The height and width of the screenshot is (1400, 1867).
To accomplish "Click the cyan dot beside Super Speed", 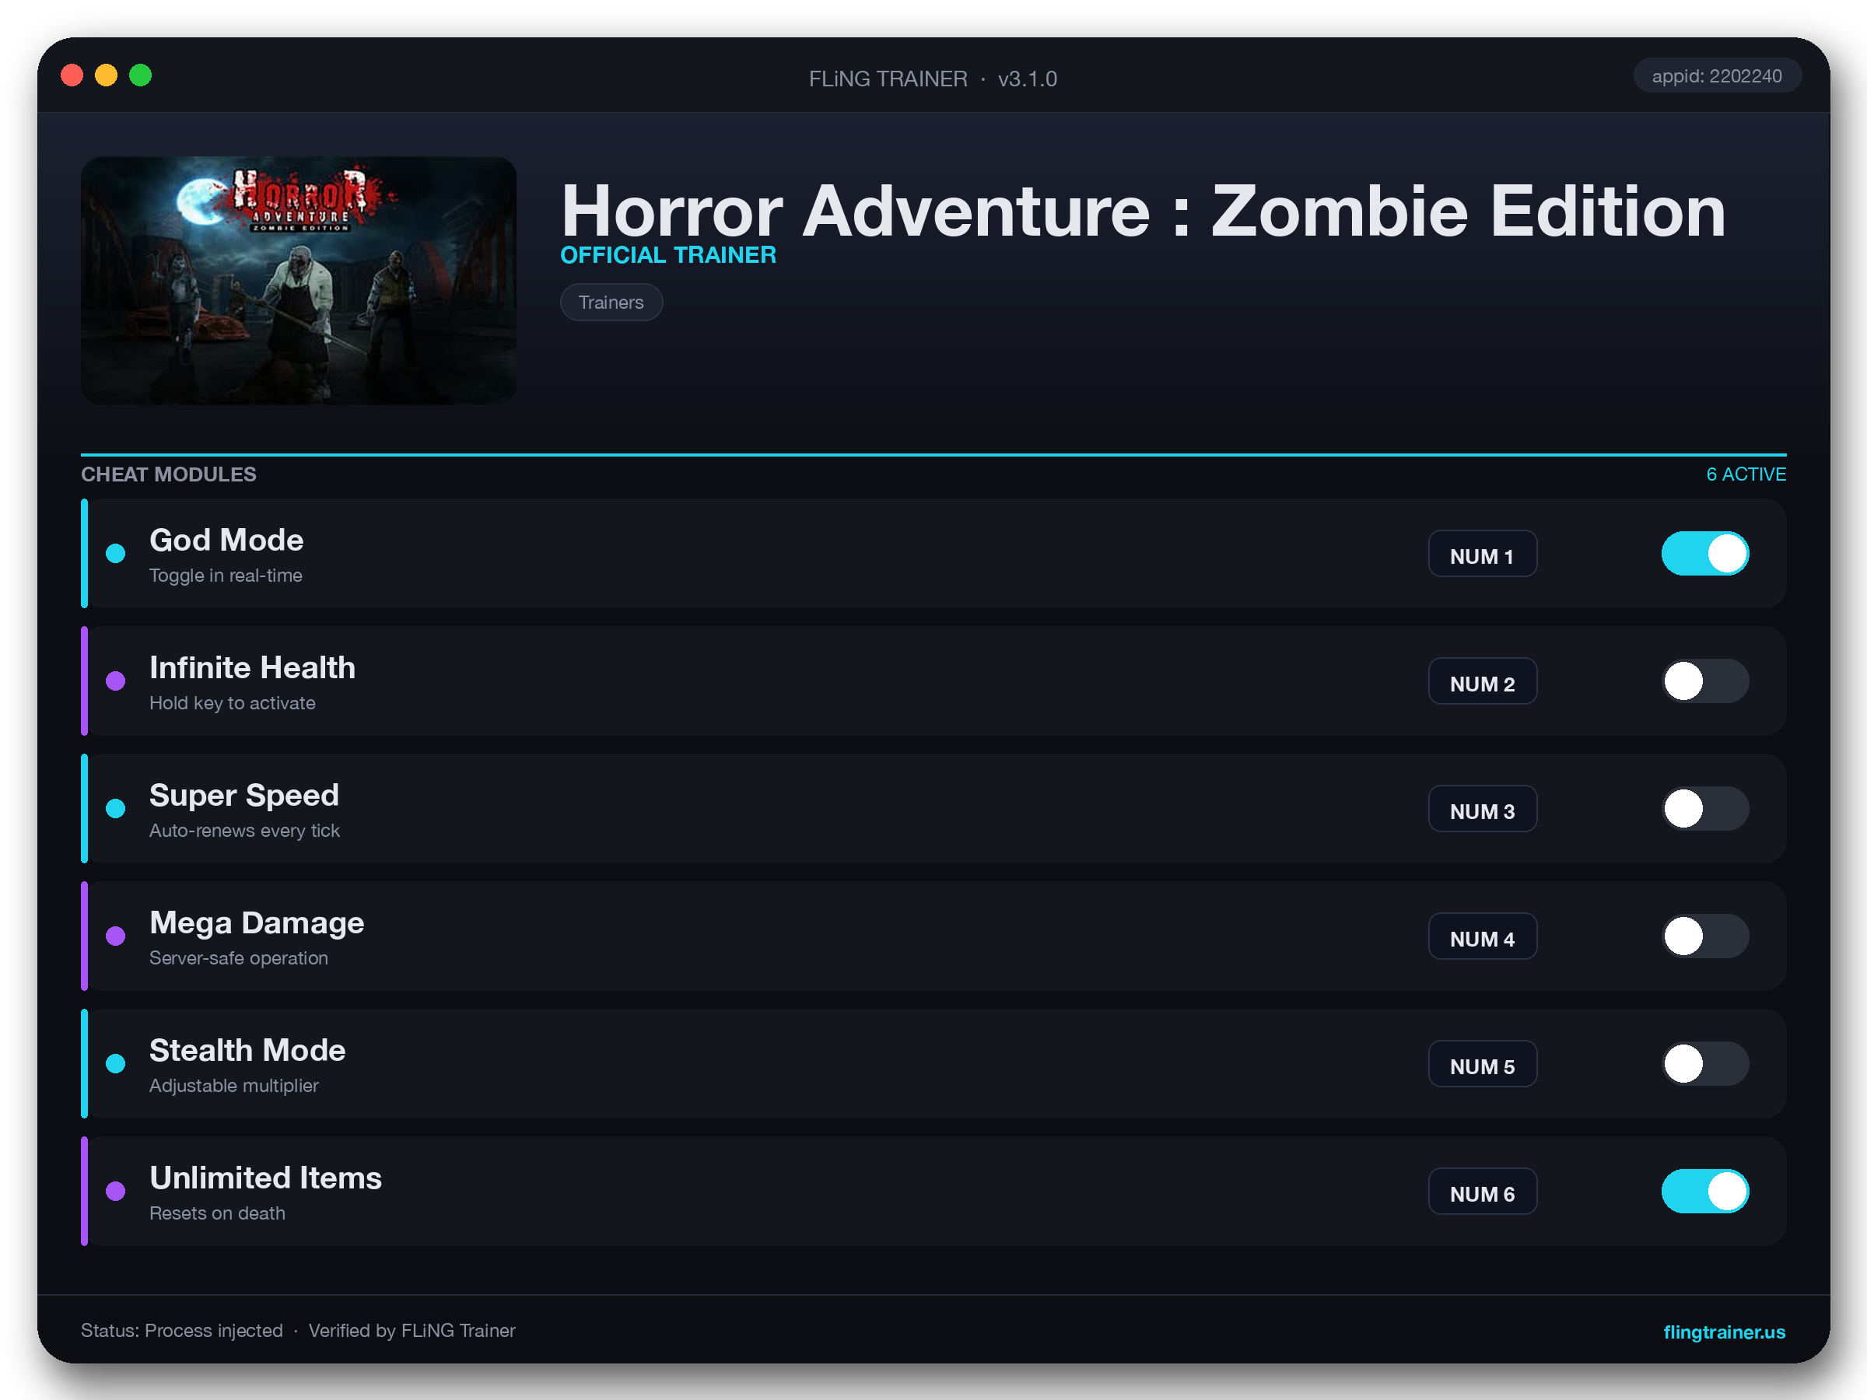I will click(x=116, y=808).
